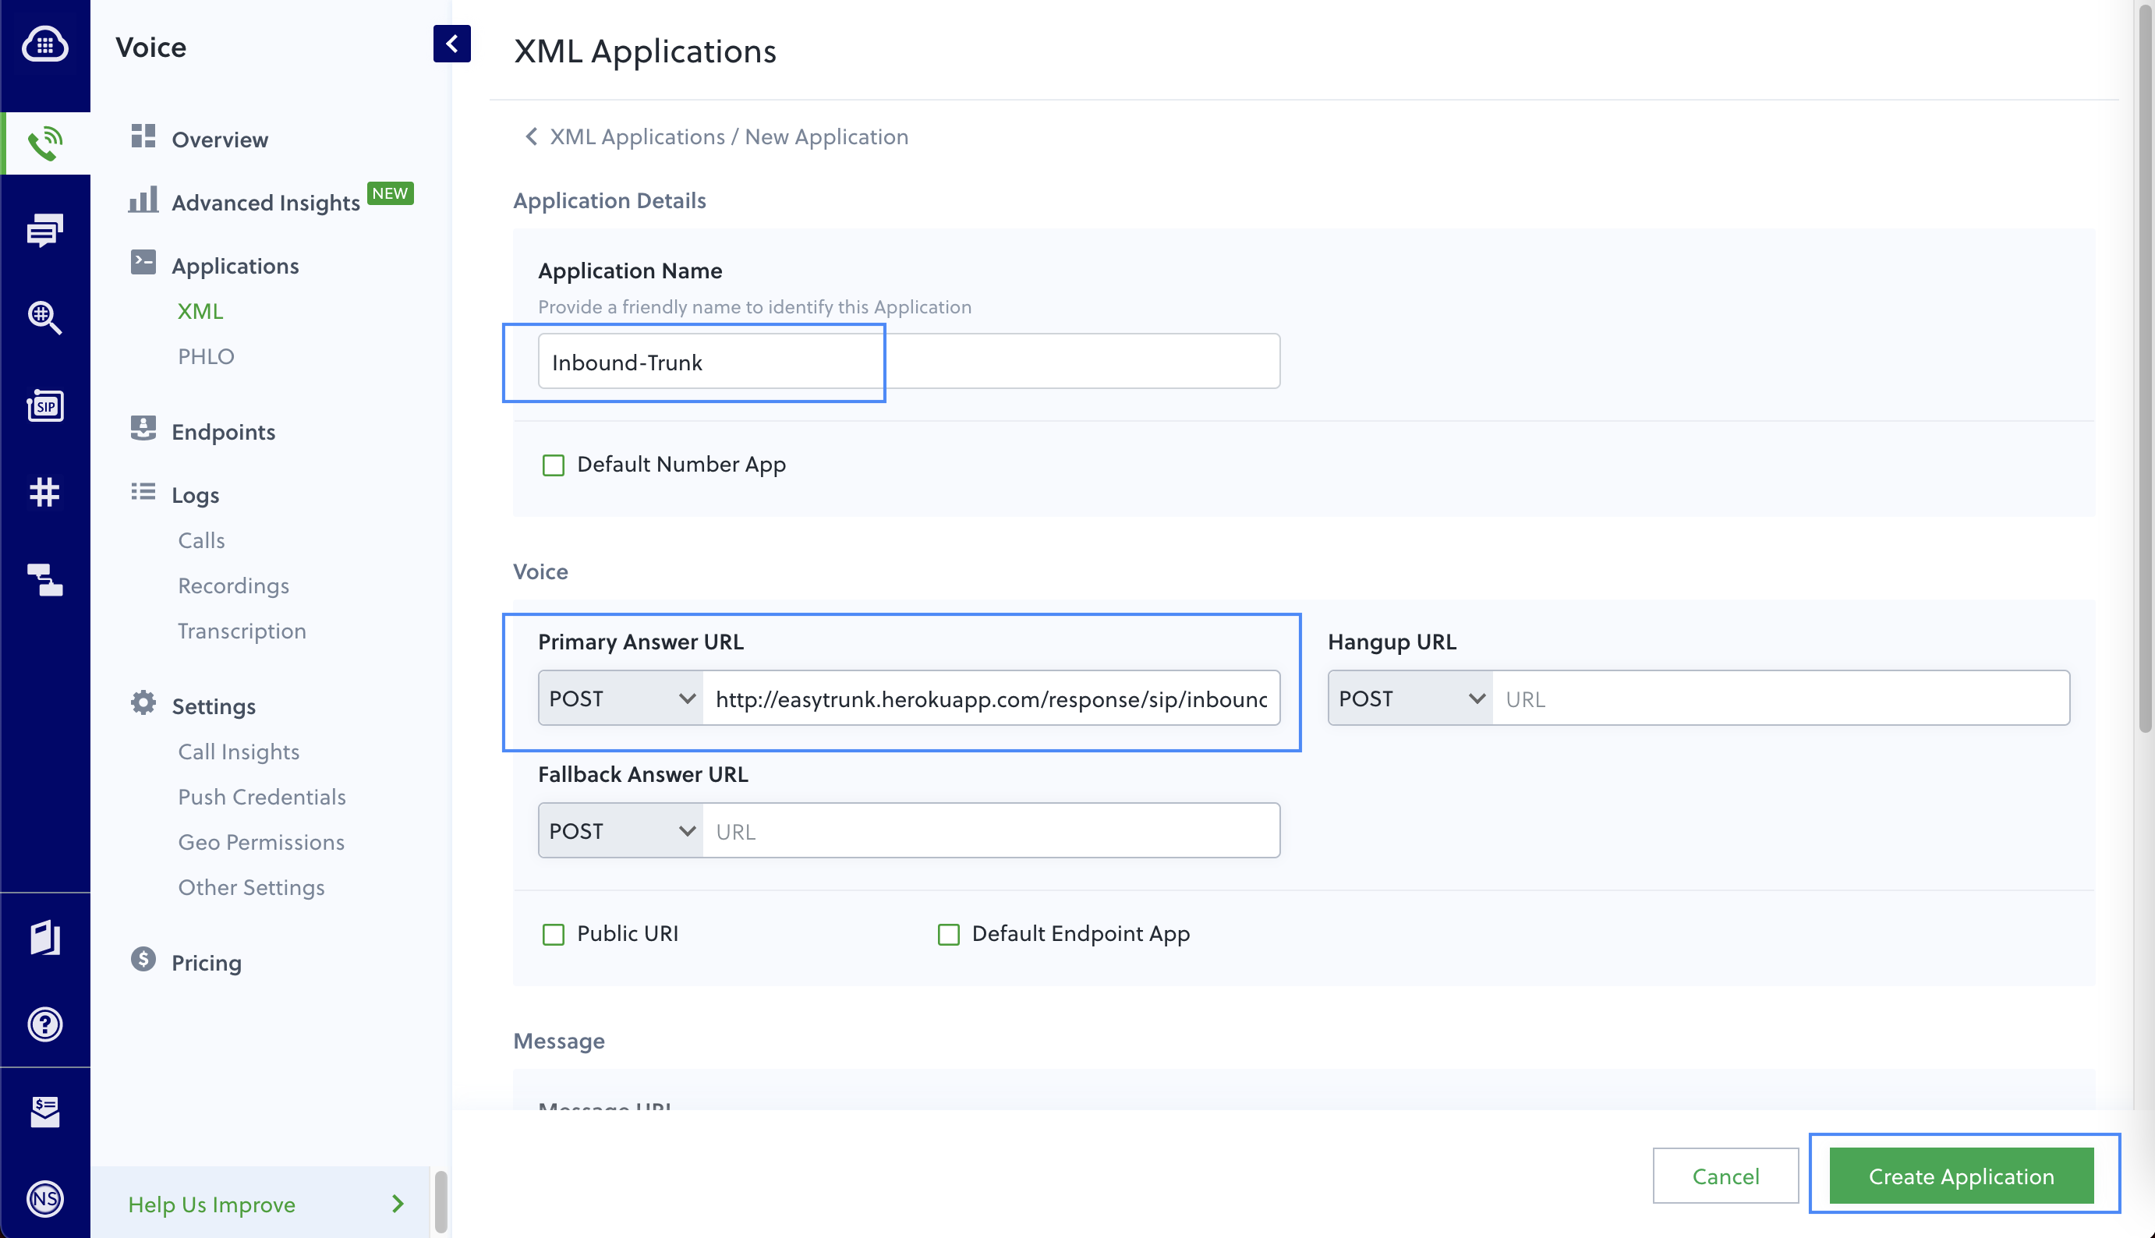Open the NS account avatar icon
Viewport: 2155px width, 1238px height.
click(x=45, y=1199)
